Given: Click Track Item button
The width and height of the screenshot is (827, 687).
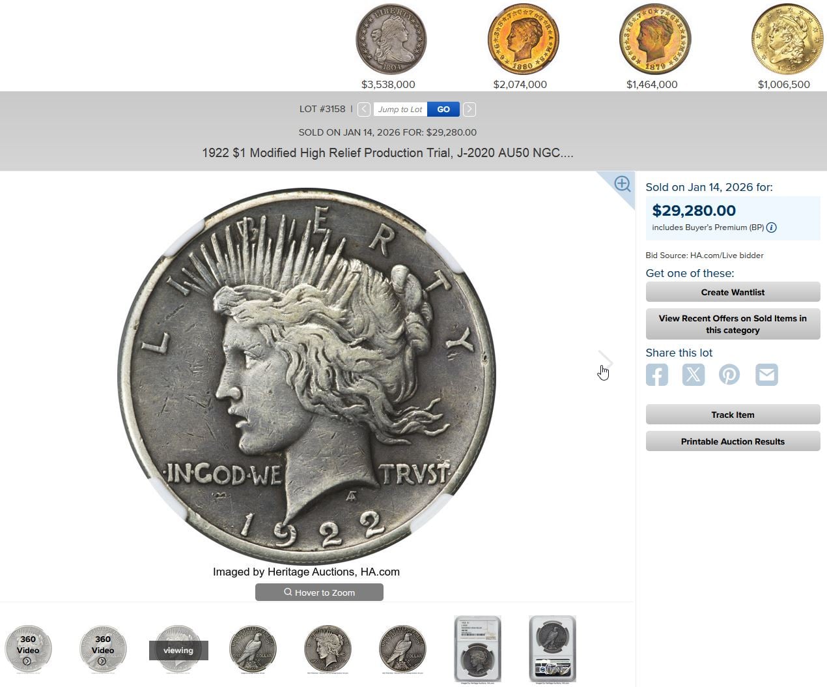Looking at the screenshot, I should [x=733, y=415].
